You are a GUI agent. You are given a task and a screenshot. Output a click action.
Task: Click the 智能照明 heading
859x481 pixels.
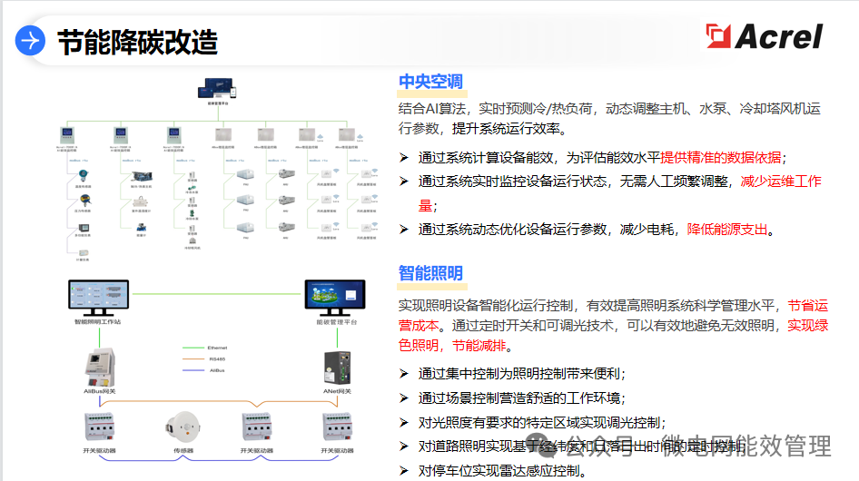pyautogui.click(x=430, y=273)
